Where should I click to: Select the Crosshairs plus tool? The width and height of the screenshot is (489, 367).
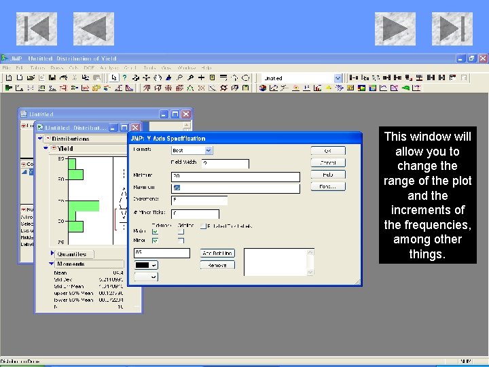201,77
